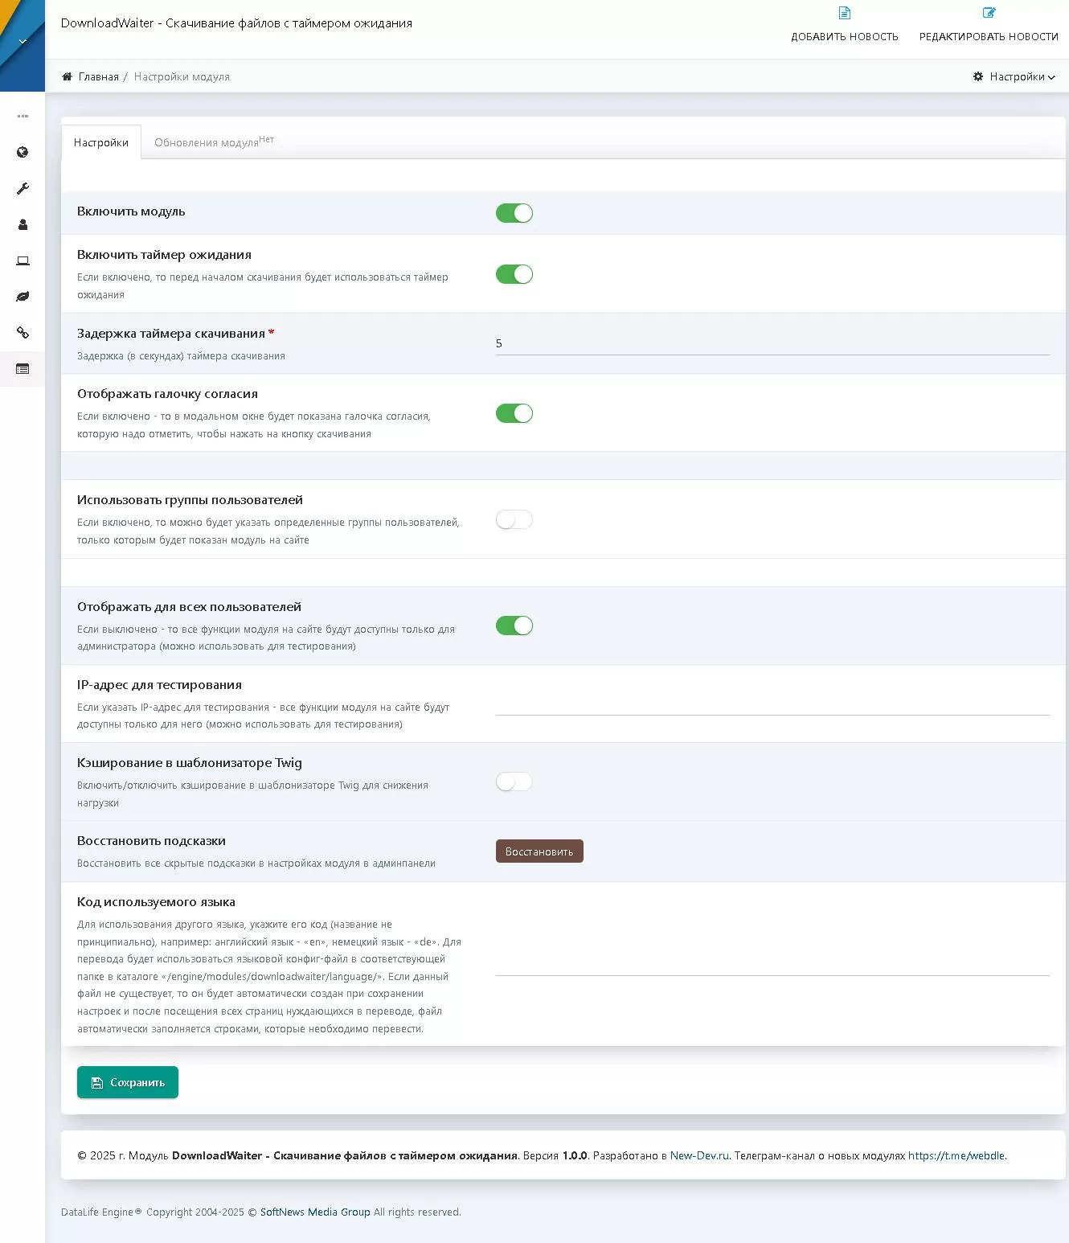Image resolution: width=1069 pixels, height=1243 pixels.
Task: Click the download timer delay input field
Action: [x=772, y=343]
